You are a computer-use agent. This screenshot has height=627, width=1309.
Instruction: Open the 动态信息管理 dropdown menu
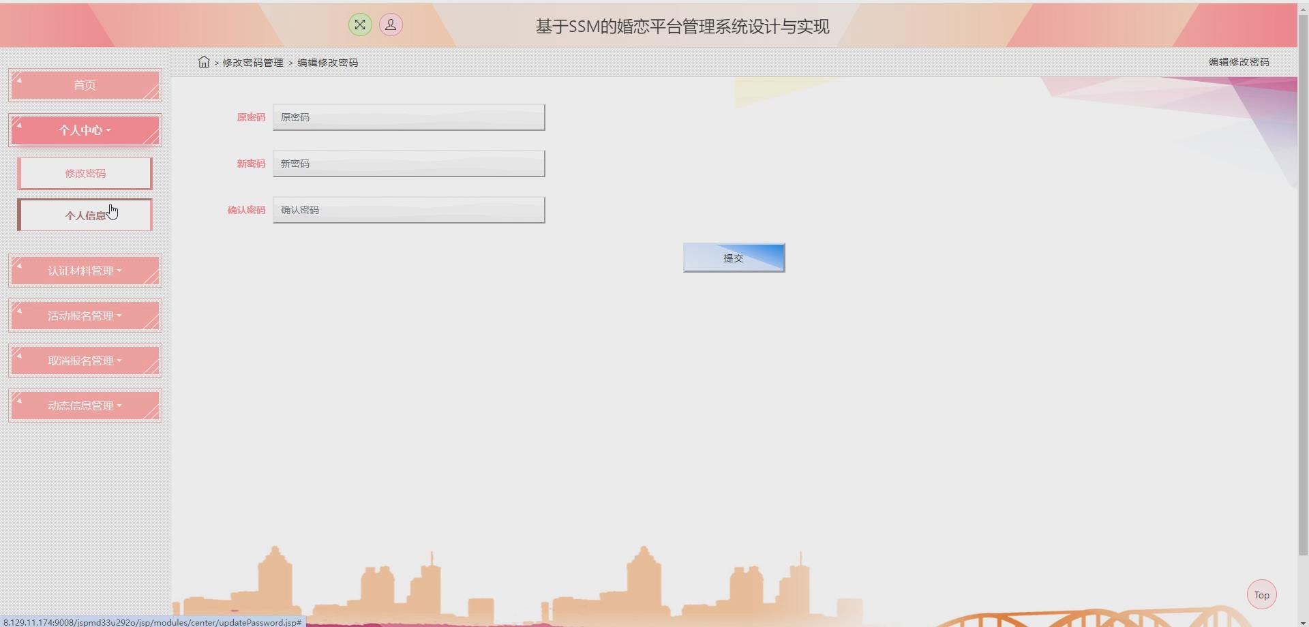(85, 405)
